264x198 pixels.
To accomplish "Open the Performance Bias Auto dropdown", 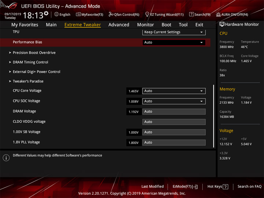I will (x=174, y=43).
